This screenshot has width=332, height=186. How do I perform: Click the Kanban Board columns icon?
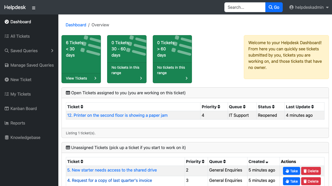point(7,109)
